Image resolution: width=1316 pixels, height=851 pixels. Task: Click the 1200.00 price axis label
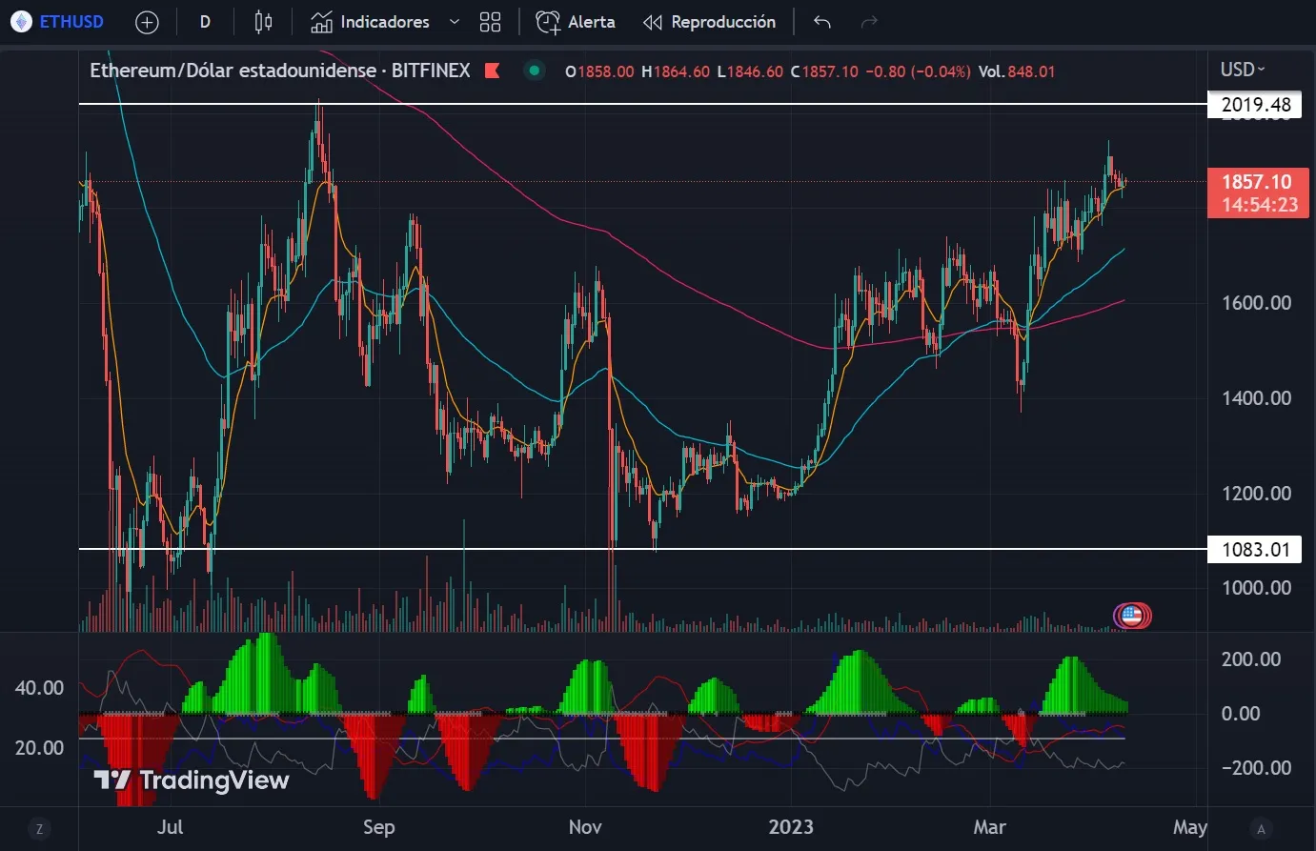1257,494
